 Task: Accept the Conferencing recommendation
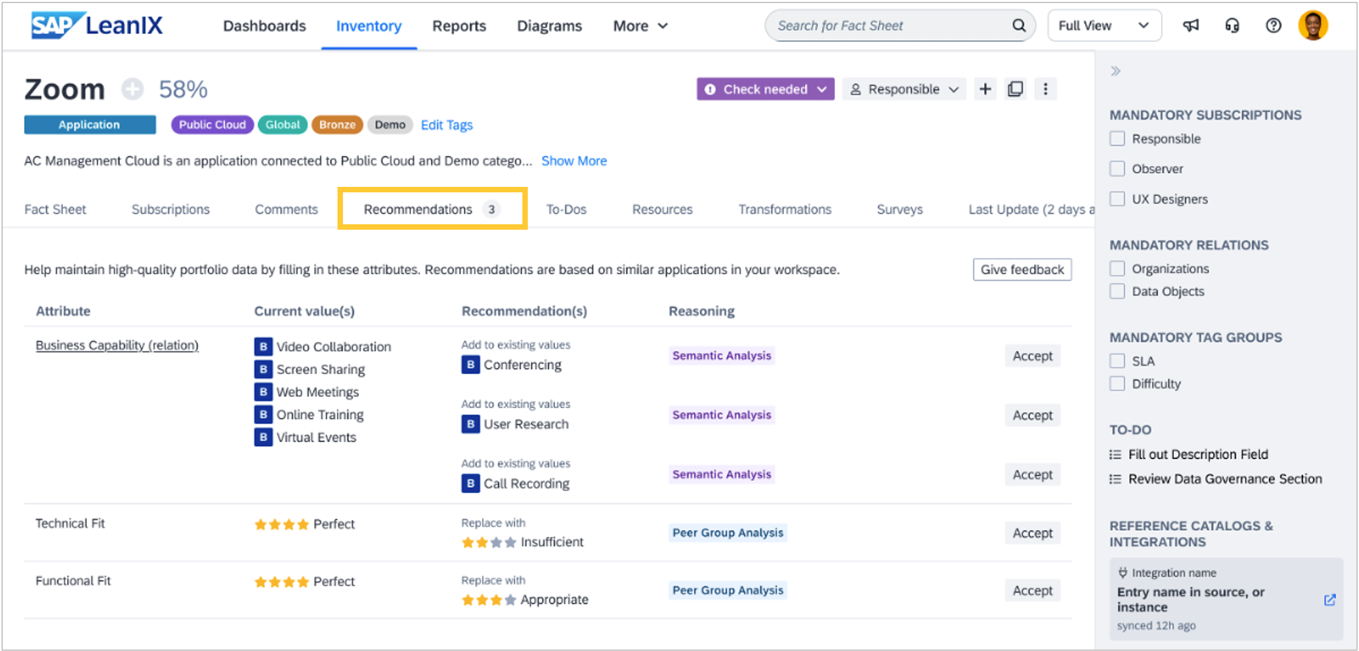[x=1032, y=356]
